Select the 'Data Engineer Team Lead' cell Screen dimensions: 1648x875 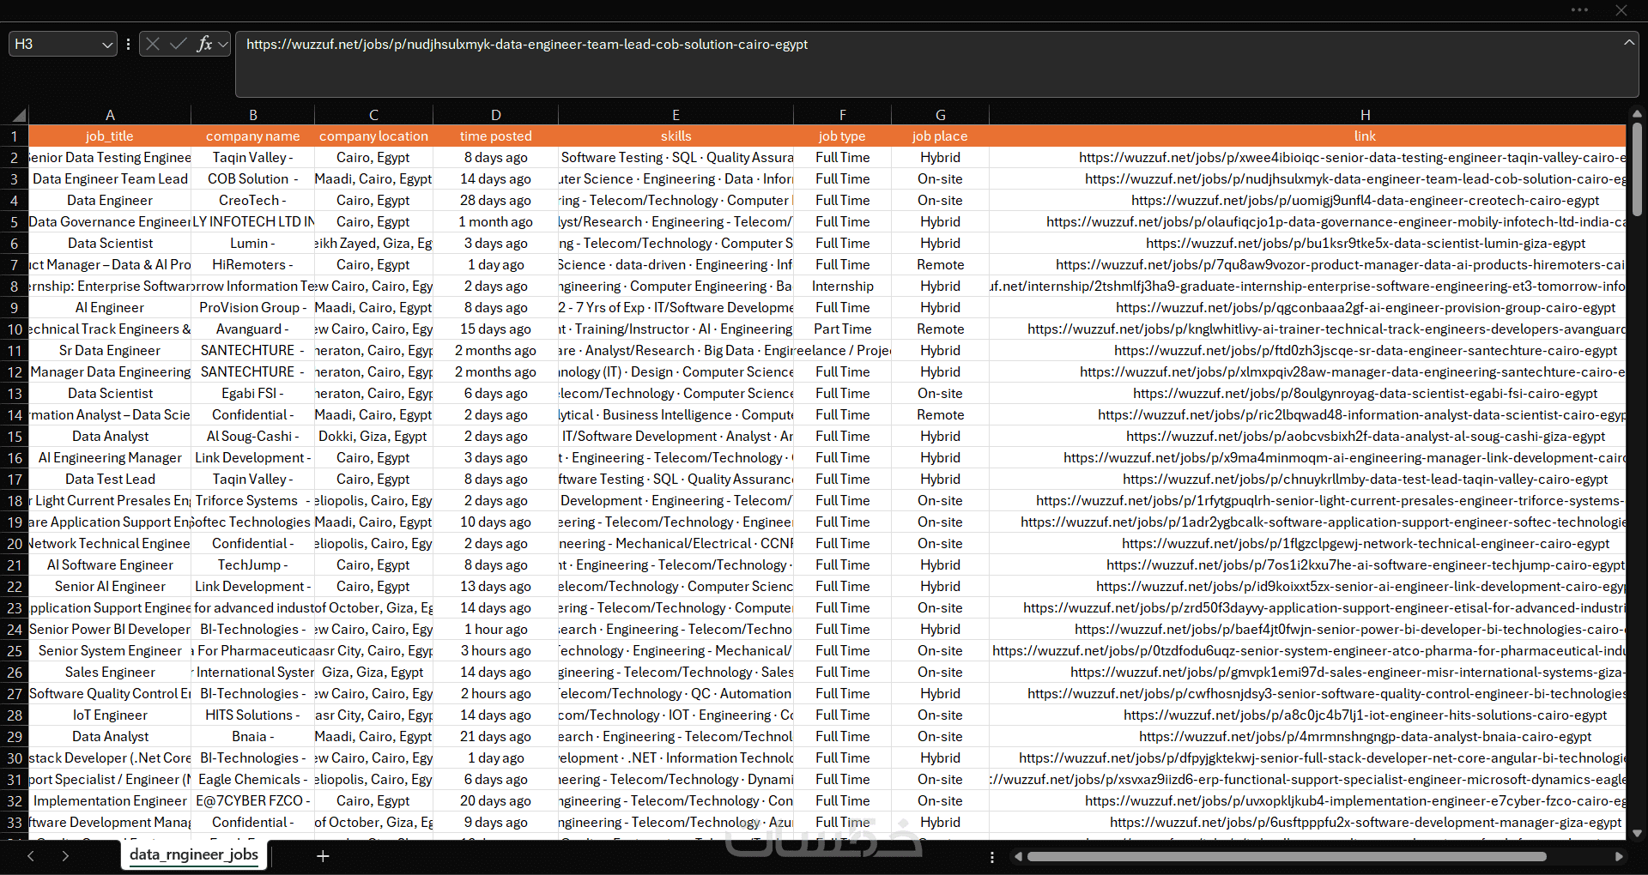coord(110,179)
